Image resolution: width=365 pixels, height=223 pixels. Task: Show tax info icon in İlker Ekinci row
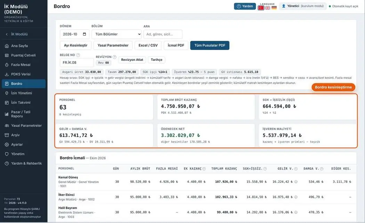[296, 197]
